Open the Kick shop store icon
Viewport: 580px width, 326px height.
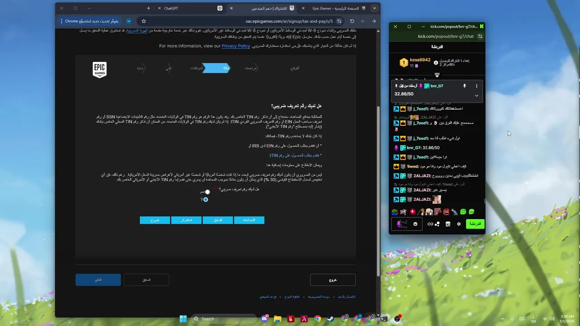(x=448, y=224)
